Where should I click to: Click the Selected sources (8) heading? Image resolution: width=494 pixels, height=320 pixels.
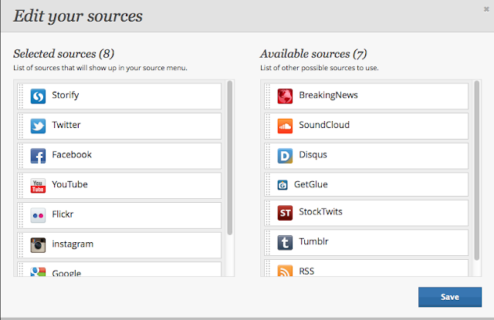click(63, 54)
